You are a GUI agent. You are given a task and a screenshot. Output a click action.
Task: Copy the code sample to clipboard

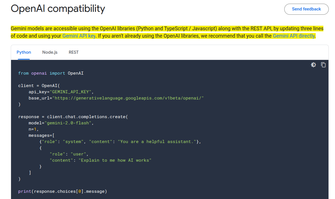pos(323,65)
